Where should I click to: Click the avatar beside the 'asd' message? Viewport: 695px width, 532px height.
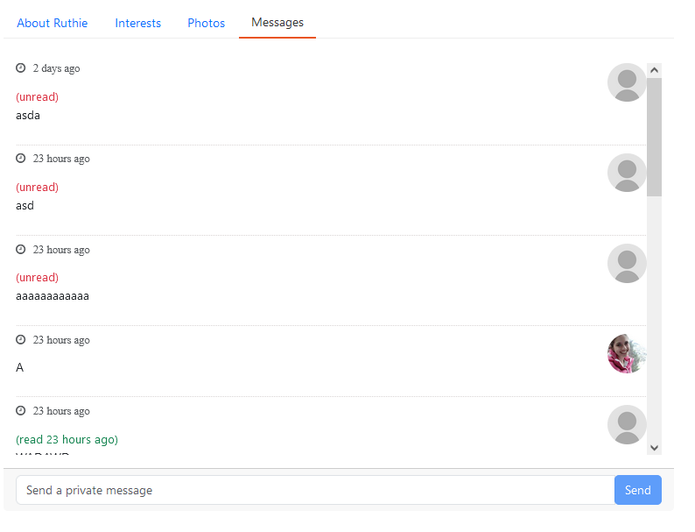627,173
